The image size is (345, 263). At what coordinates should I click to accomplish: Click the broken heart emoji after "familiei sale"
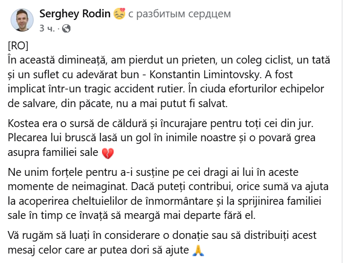[108, 154]
